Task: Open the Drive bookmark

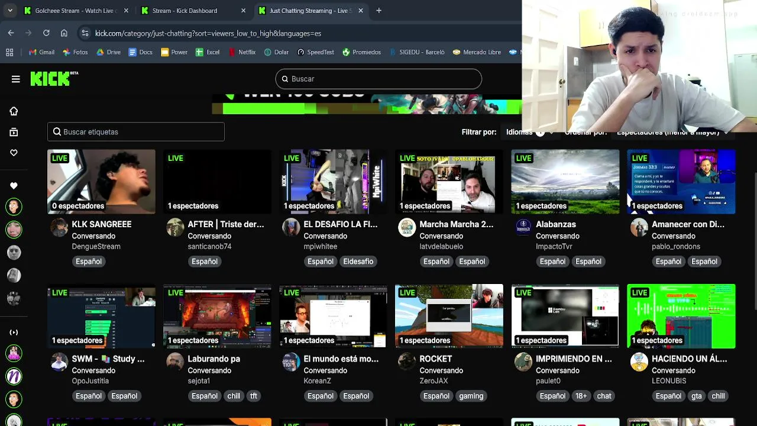Action: click(x=108, y=52)
